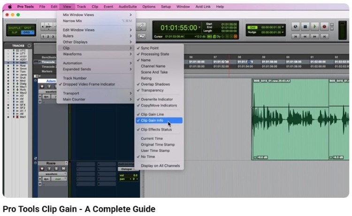Expand Other Displays submenu
The width and height of the screenshot is (352, 216).
(x=96, y=42)
